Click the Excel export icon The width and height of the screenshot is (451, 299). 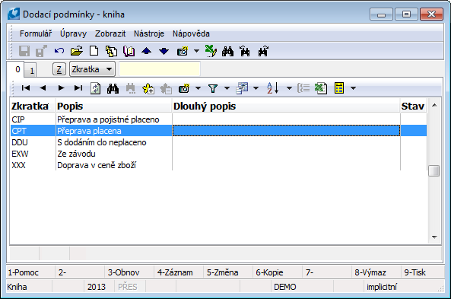pos(321,88)
